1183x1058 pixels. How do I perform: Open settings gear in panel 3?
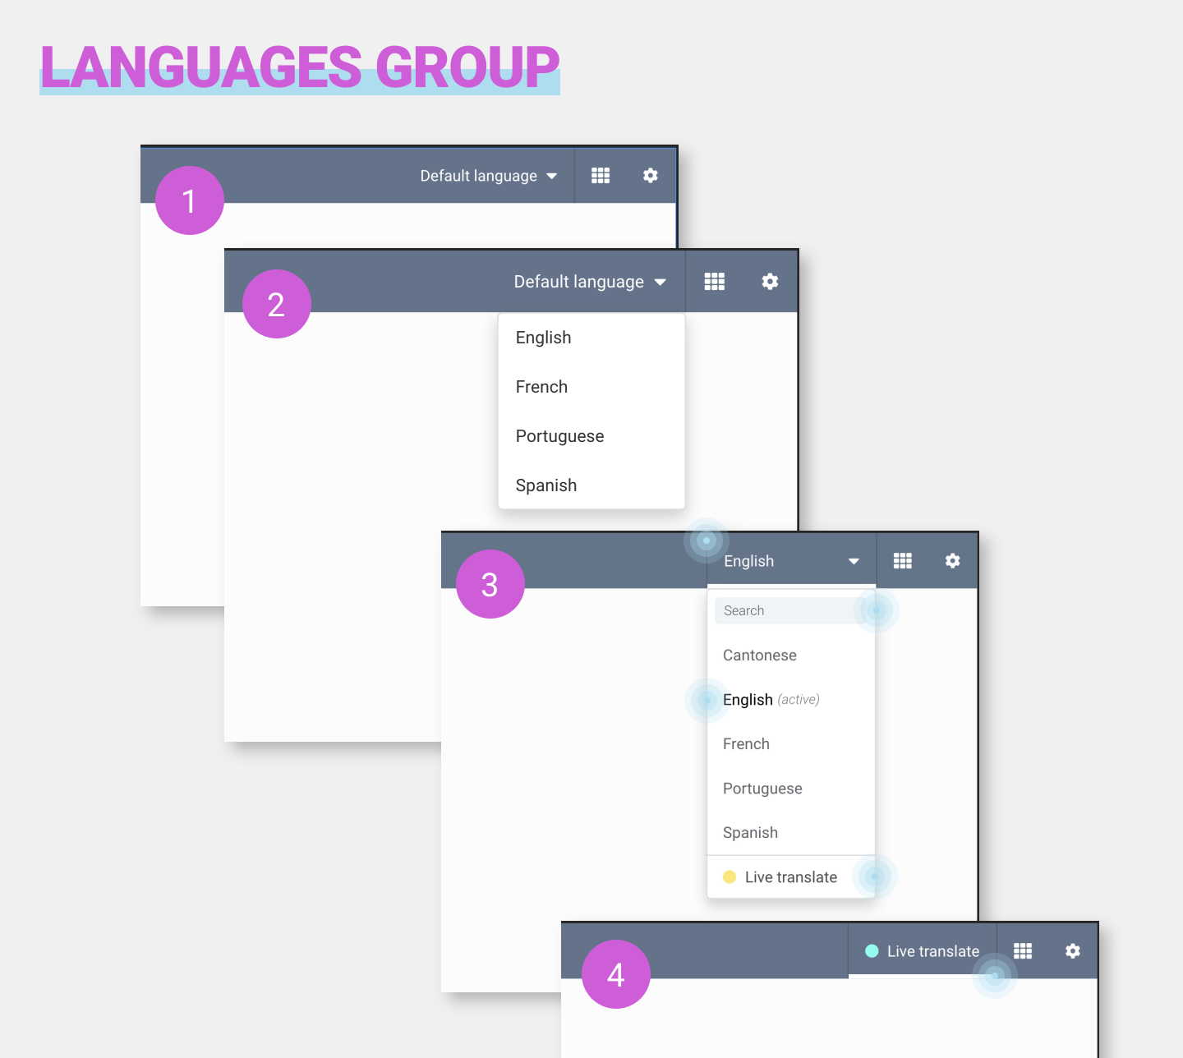pyautogui.click(x=952, y=560)
